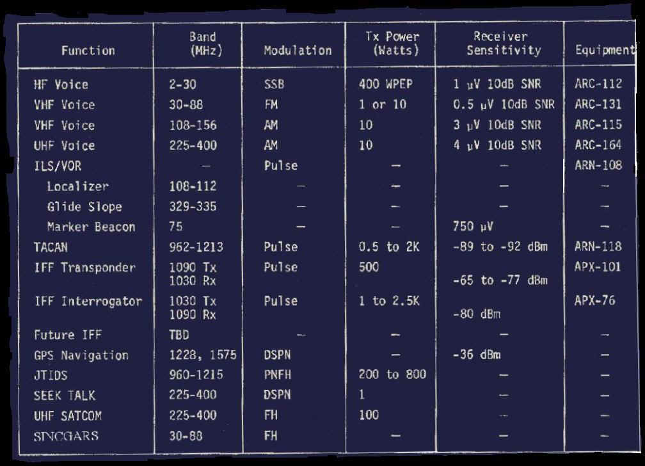Click the "1 to 2.5K" power cell
The image size is (645, 466).
pyautogui.click(x=389, y=300)
